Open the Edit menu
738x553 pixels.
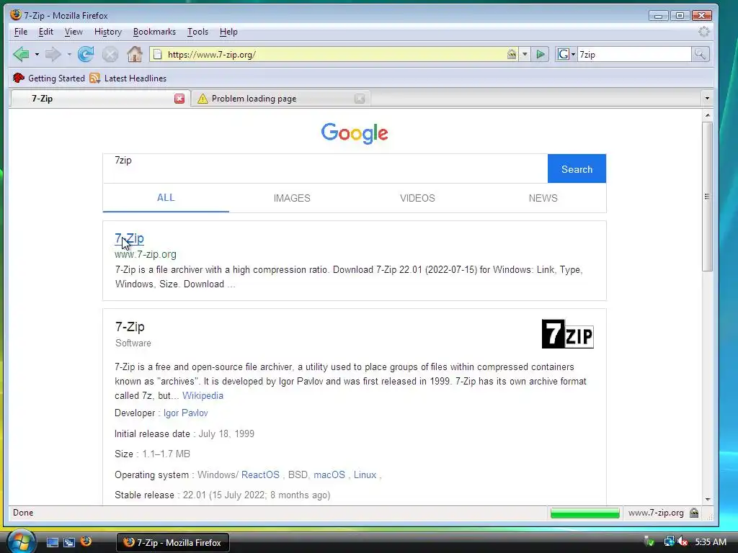click(x=45, y=32)
